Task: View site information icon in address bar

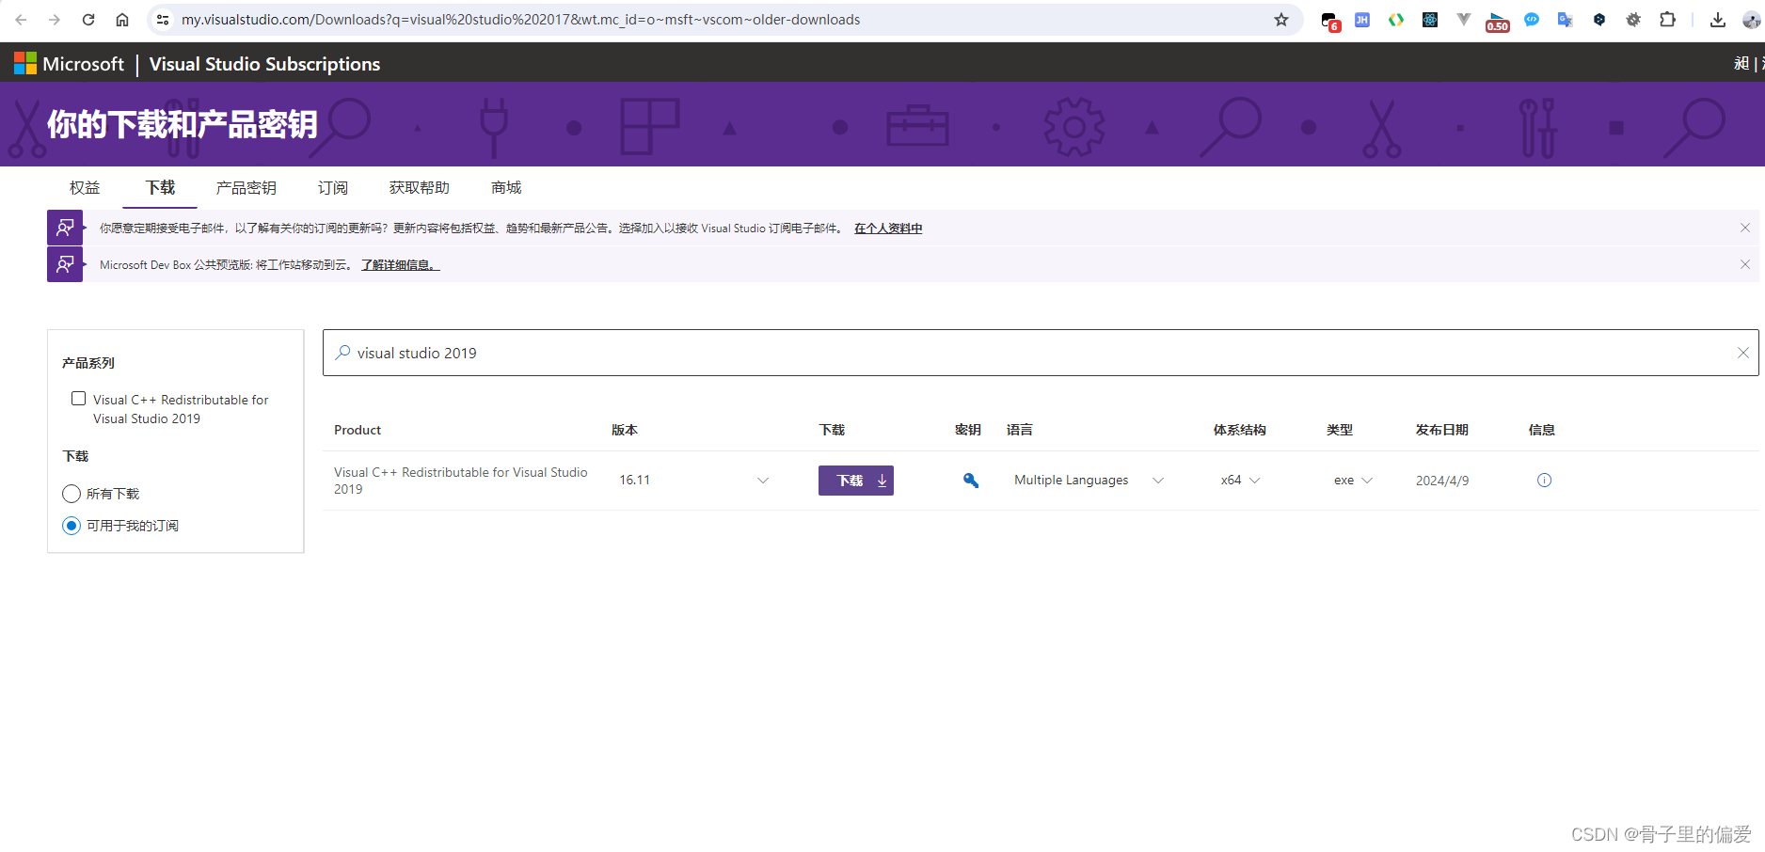Action: [x=163, y=20]
